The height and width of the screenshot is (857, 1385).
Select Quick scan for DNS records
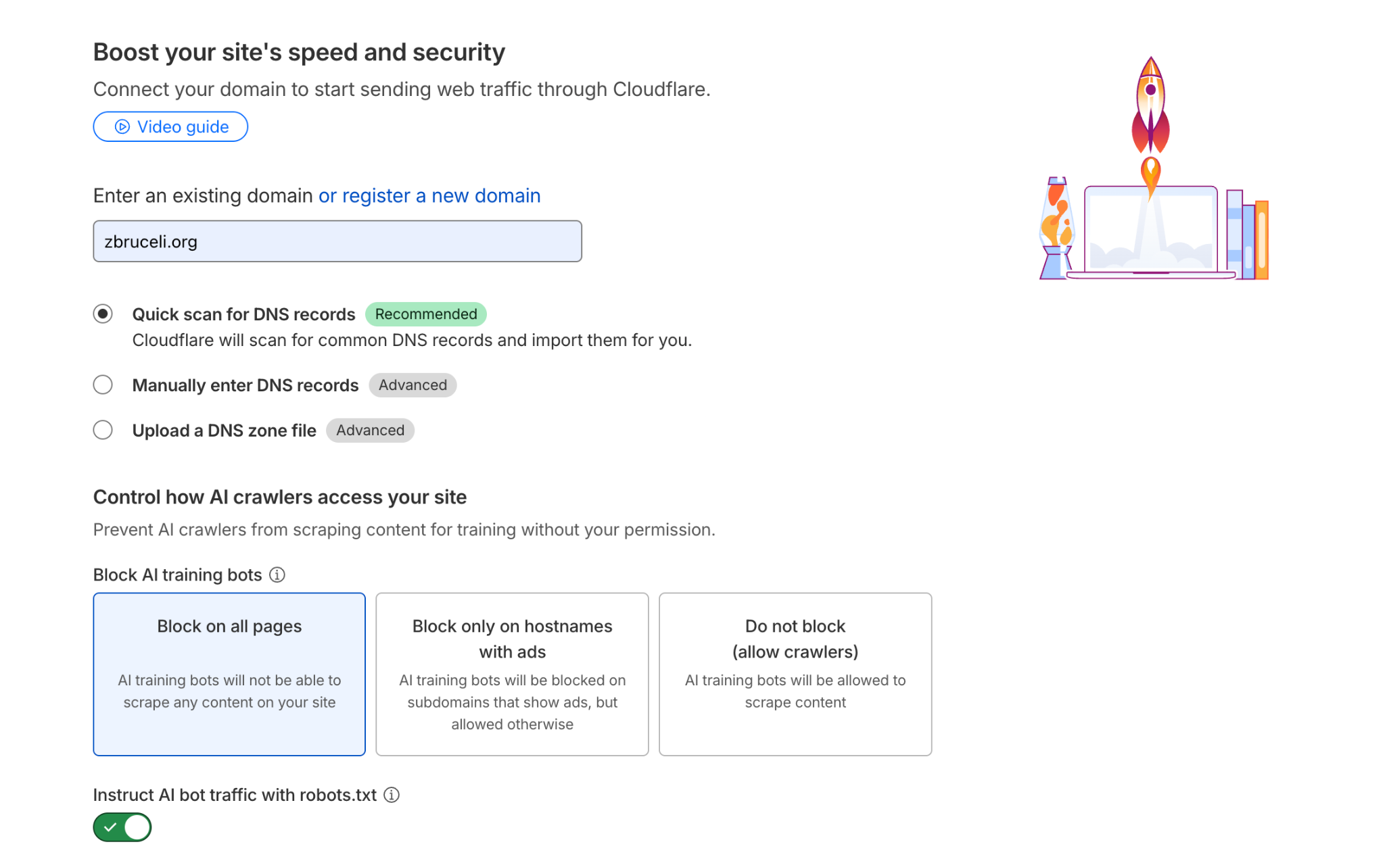point(103,314)
